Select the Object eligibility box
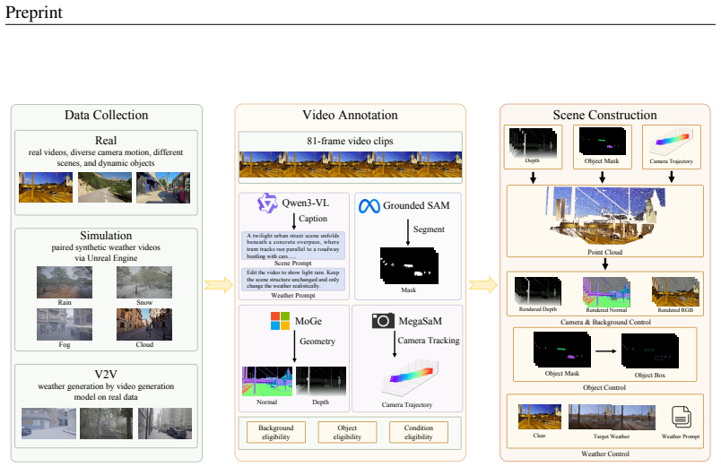This screenshot has height=467, width=721. coord(347,432)
